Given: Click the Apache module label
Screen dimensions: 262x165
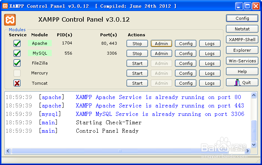Looking at the screenshot, I should (40, 43).
